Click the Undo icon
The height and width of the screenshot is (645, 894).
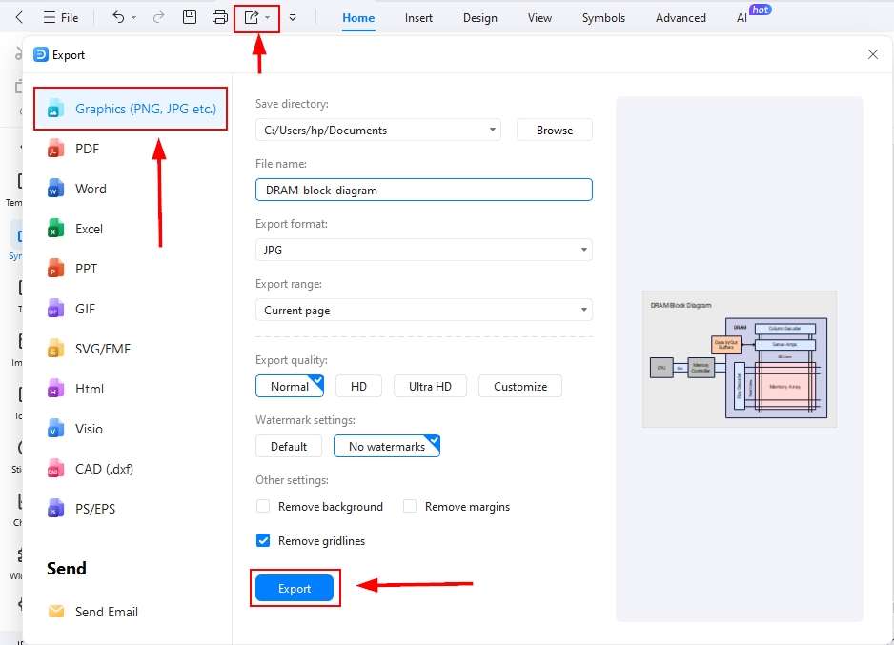(x=114, y=16)
